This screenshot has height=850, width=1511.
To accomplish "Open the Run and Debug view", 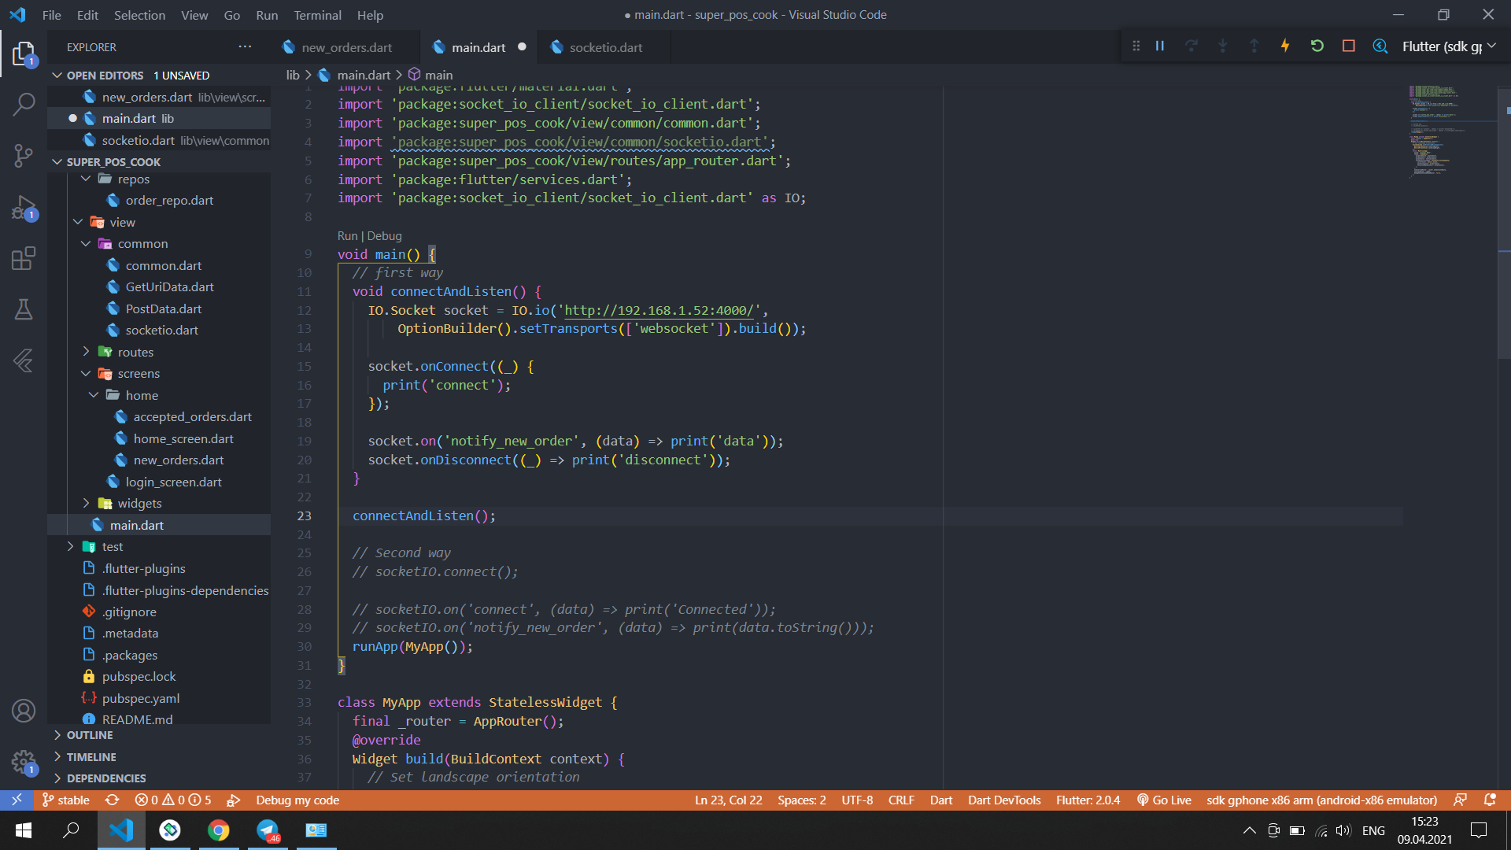I will pos(24,208).
